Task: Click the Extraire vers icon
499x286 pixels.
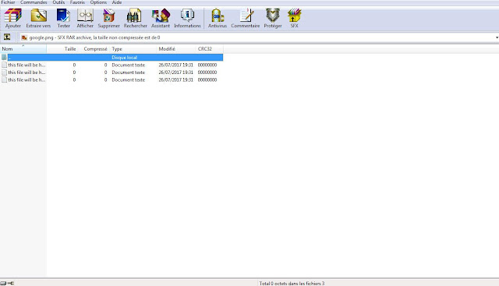Action: (38, 18)
